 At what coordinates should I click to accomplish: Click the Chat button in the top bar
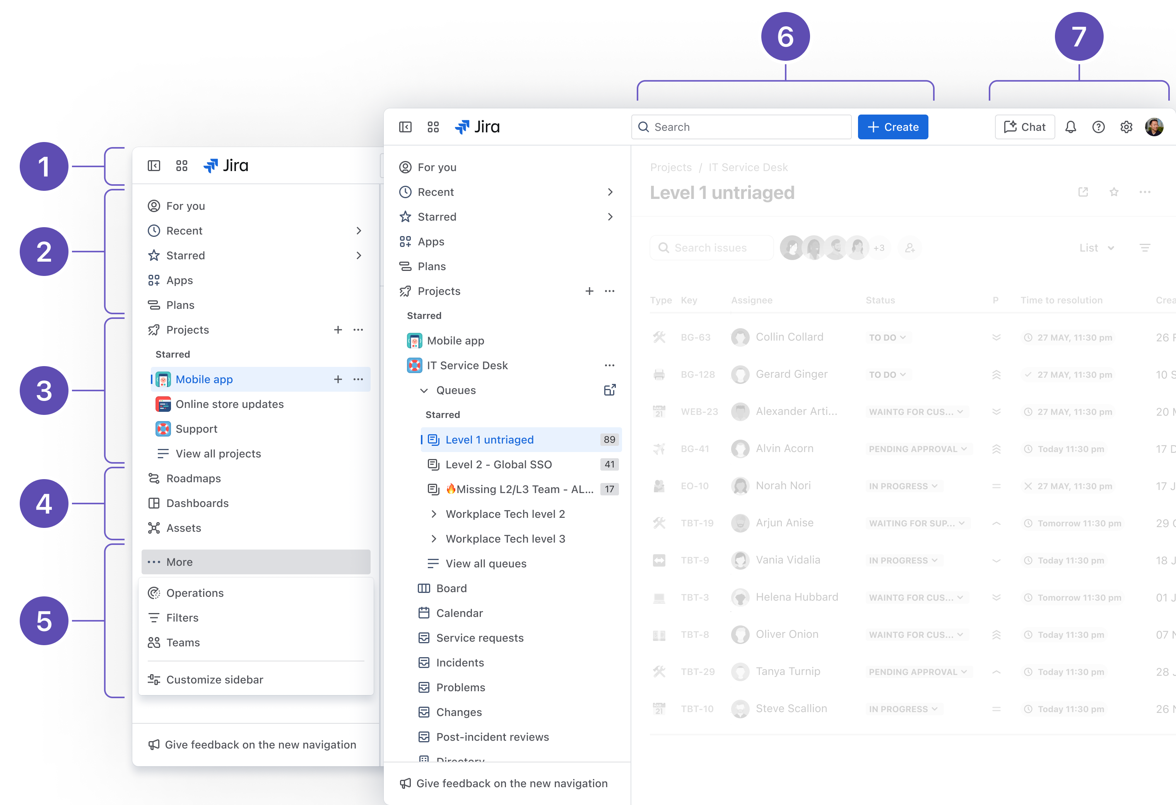coord(1025,127)
